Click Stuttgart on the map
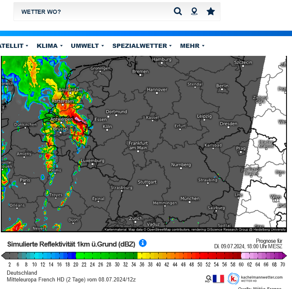Viewport: 292px width, 289px height. (147, 182)
